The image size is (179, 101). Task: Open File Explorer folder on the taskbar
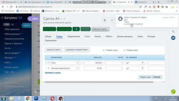point(12,98)
